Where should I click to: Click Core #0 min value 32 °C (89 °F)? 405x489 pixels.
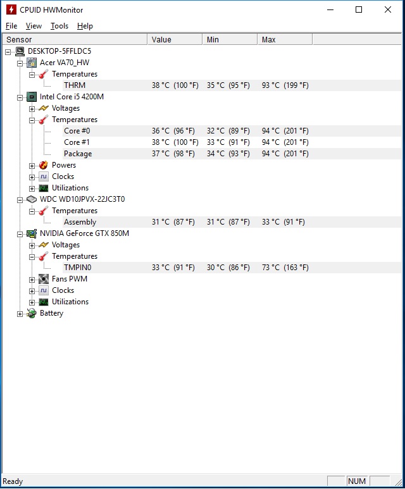(x=228, y=131)
